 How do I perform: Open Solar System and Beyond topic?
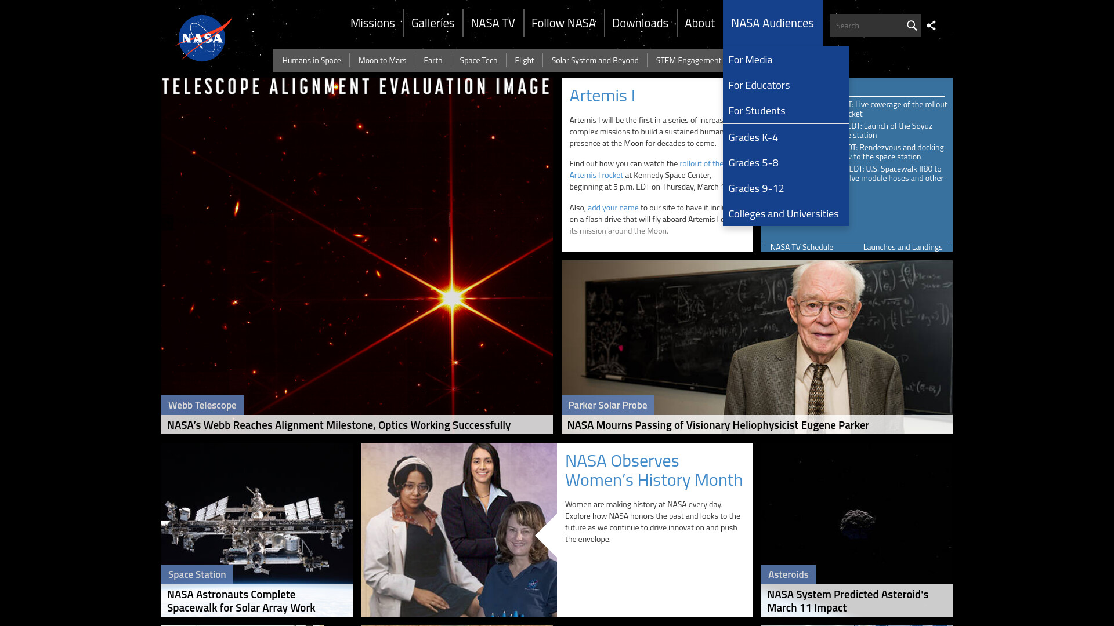[x=595, y=60]
